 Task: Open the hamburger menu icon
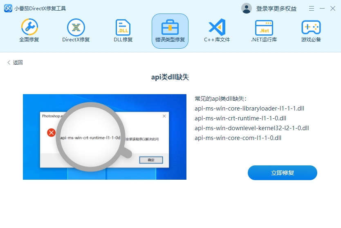[x=312, y=9]
